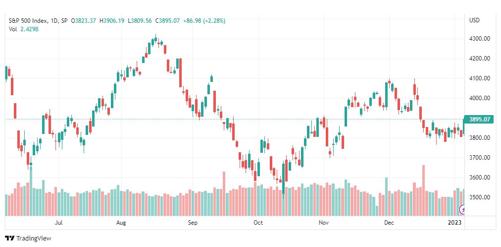Click the closing price C3895.07 value
The image size is (501, 247).
click(x=167, y=21)
